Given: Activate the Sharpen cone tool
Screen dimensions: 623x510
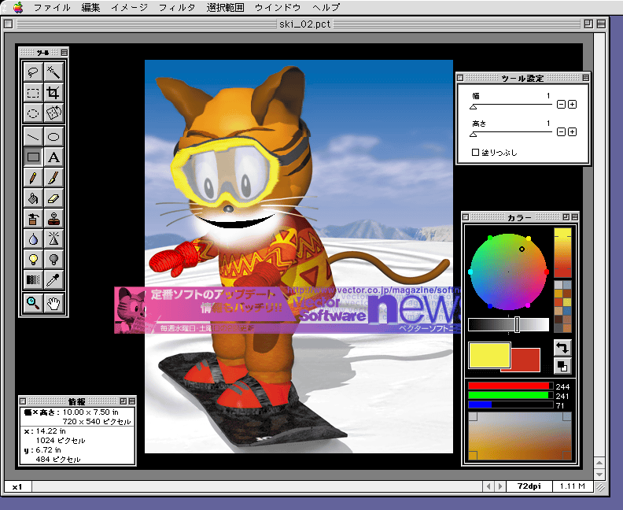Looking at the screenshot, I should coord(53,239).
